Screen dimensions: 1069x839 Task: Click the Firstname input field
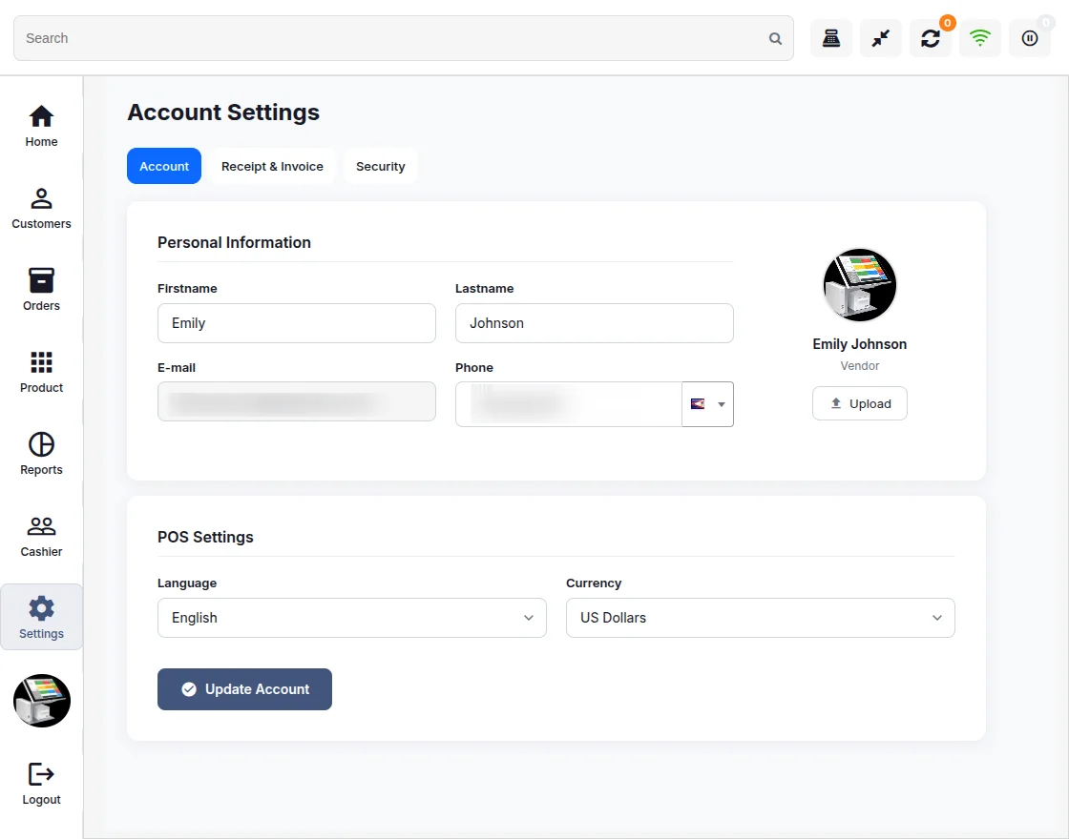tap(297, 323)
